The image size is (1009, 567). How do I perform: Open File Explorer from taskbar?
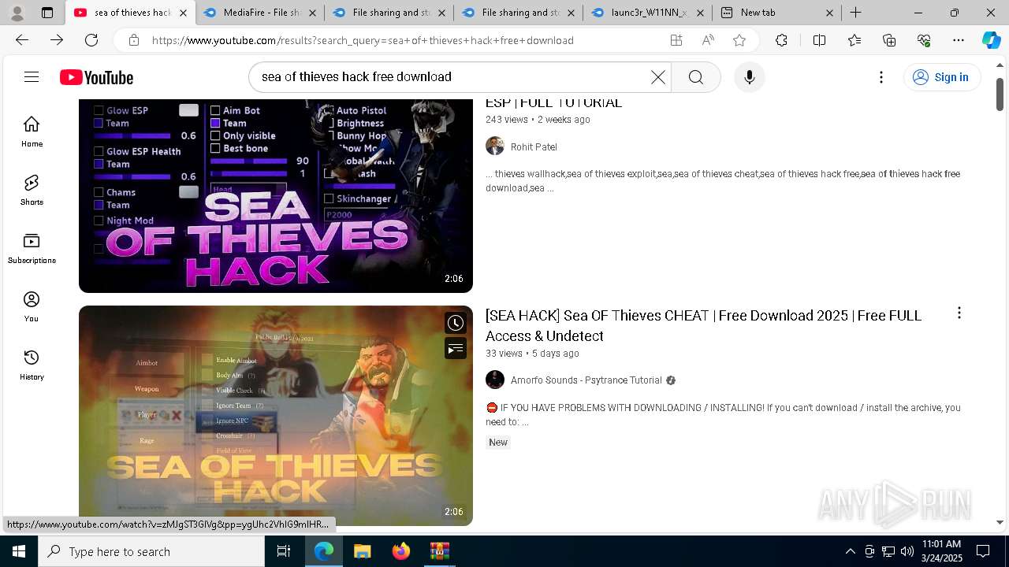click(x=362, y=551)
